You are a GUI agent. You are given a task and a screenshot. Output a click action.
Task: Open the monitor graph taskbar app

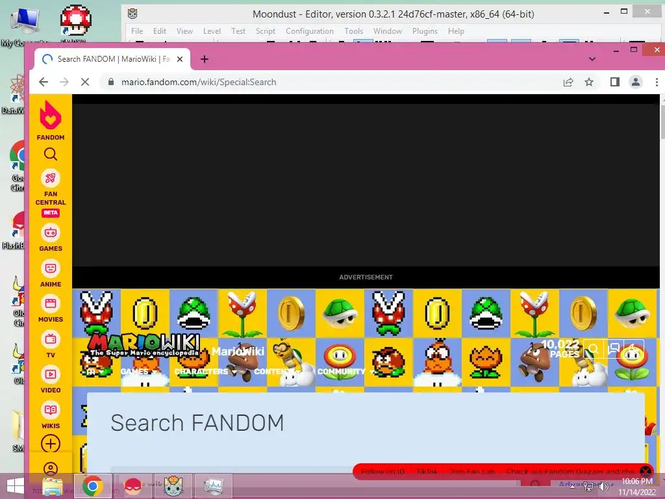[x=213, y=486]
